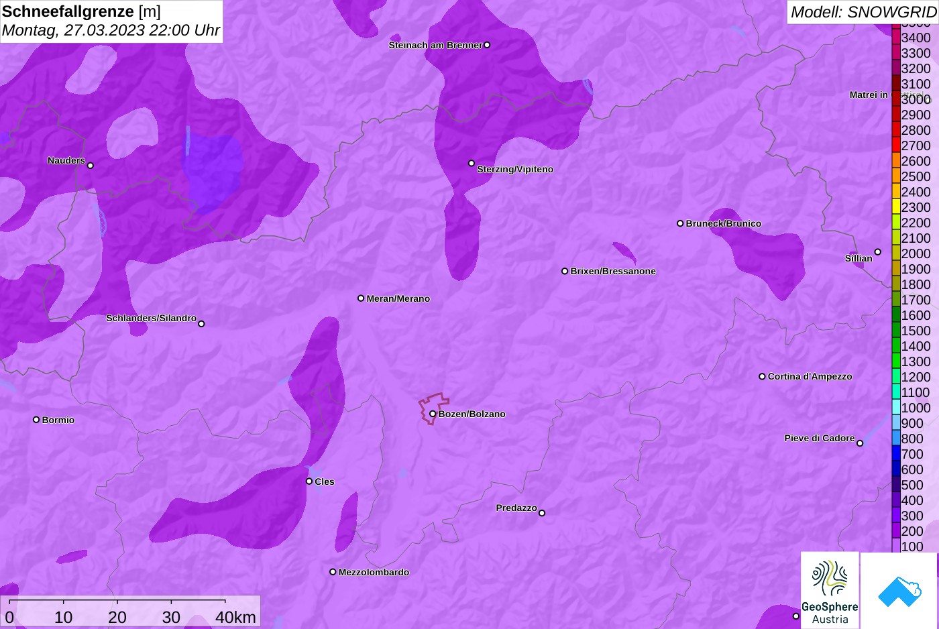Click the Bozen/Bolzano city marker
Screen dimensions: 939x629
[433, 414]
